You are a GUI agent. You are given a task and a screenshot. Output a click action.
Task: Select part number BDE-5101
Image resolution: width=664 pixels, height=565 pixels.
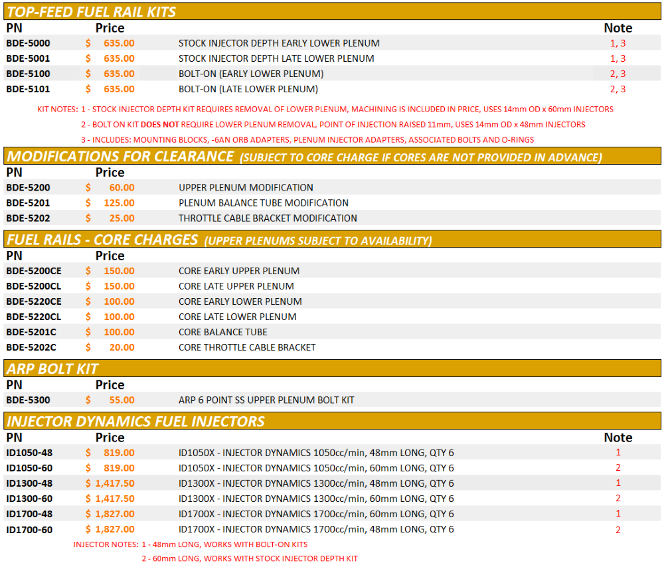click(x=28, y=89)
